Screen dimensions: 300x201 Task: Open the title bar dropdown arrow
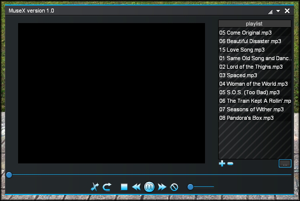278,11
